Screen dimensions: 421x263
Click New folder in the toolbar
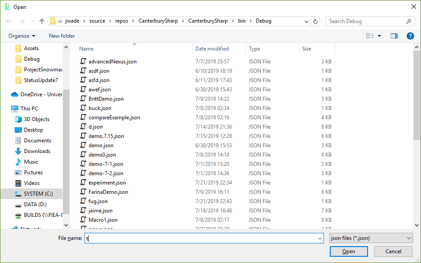tap(62, 36)
